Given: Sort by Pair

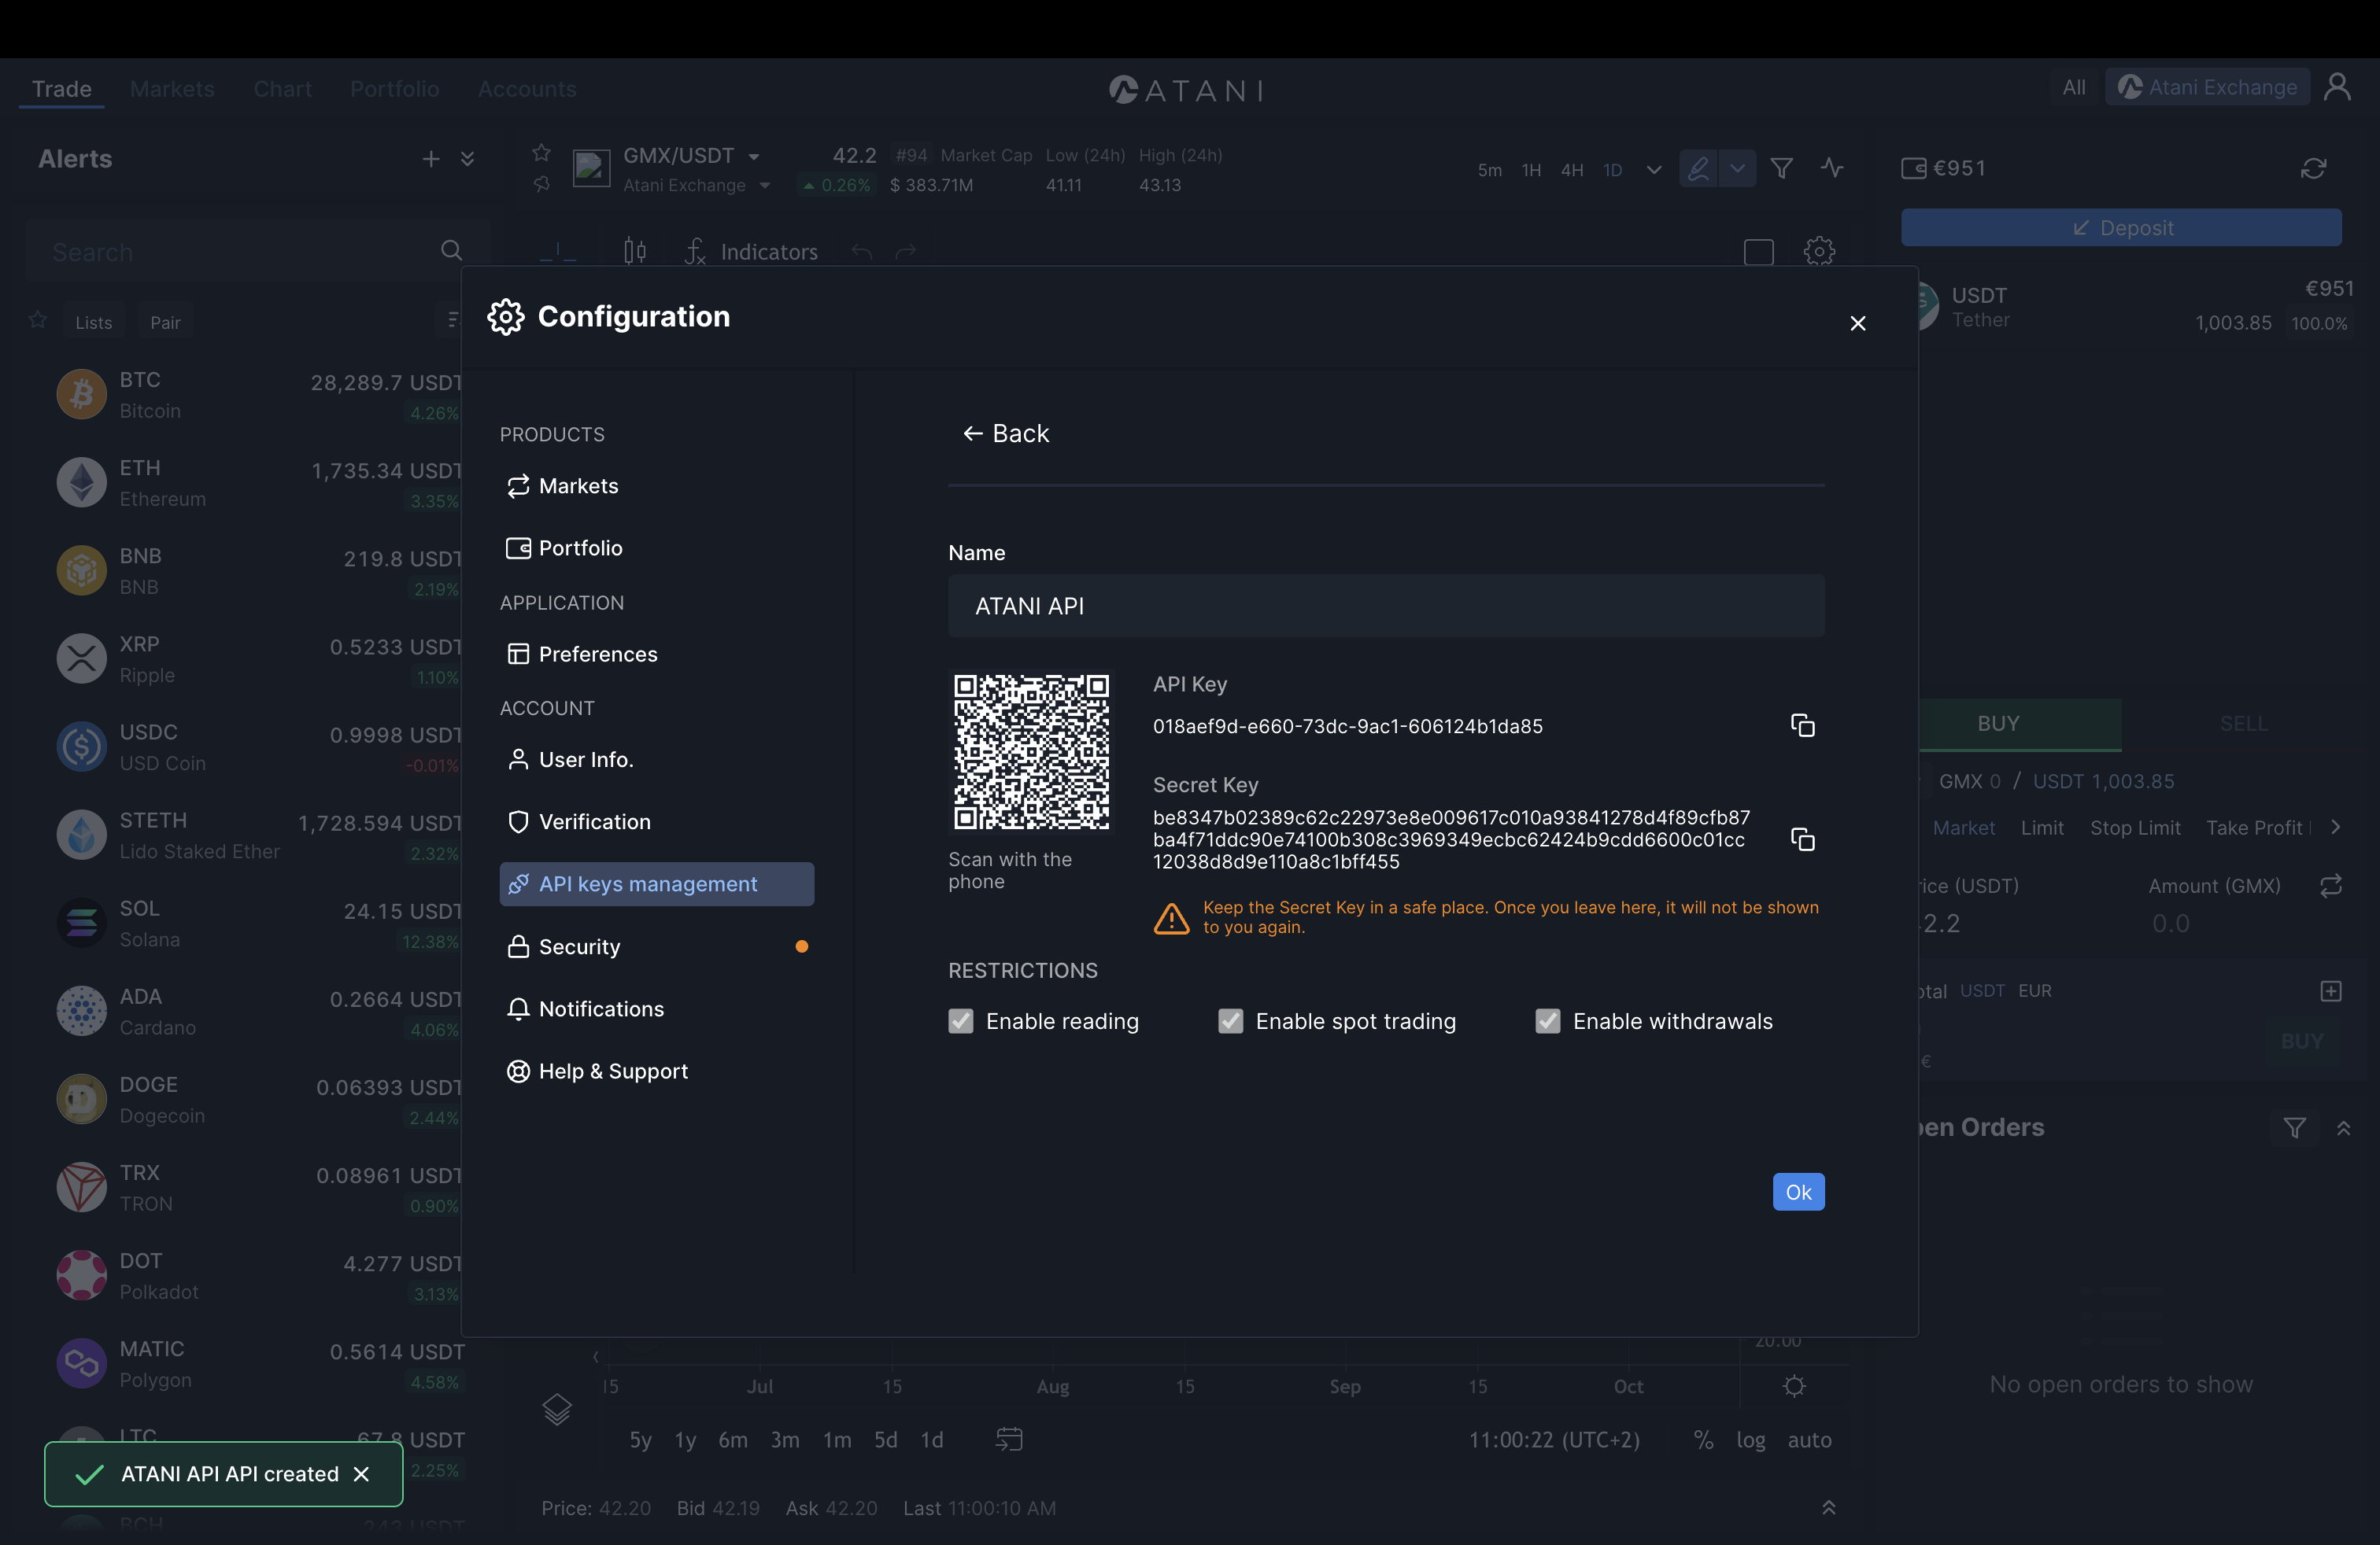Looking at the screenshot, I should pos(165,322).
